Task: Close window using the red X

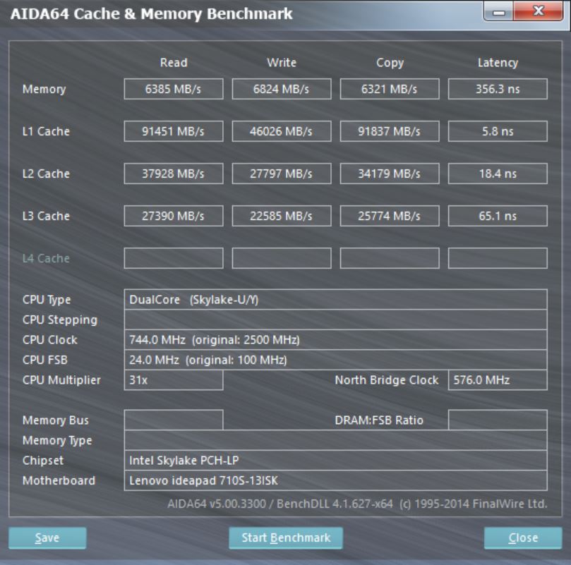Action: (538, 11)
